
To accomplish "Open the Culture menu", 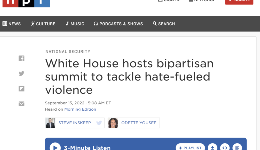I will click(x=43, y=24).
